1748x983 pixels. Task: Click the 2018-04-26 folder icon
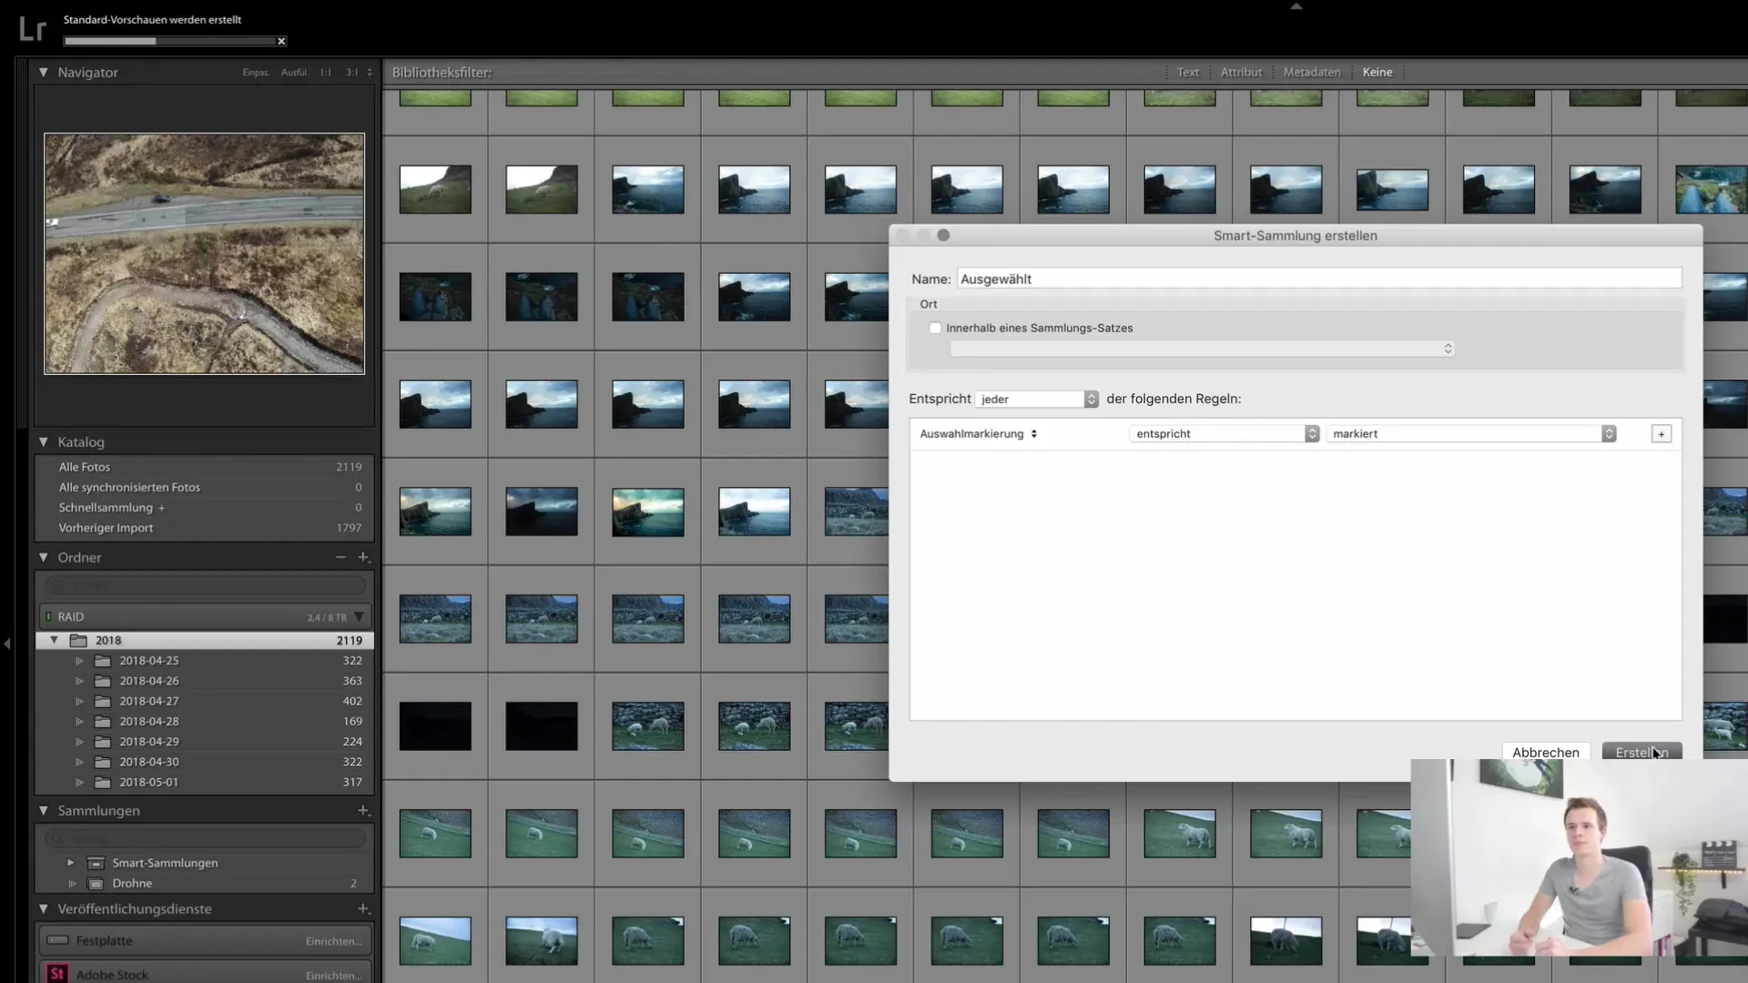click(103, 681)
